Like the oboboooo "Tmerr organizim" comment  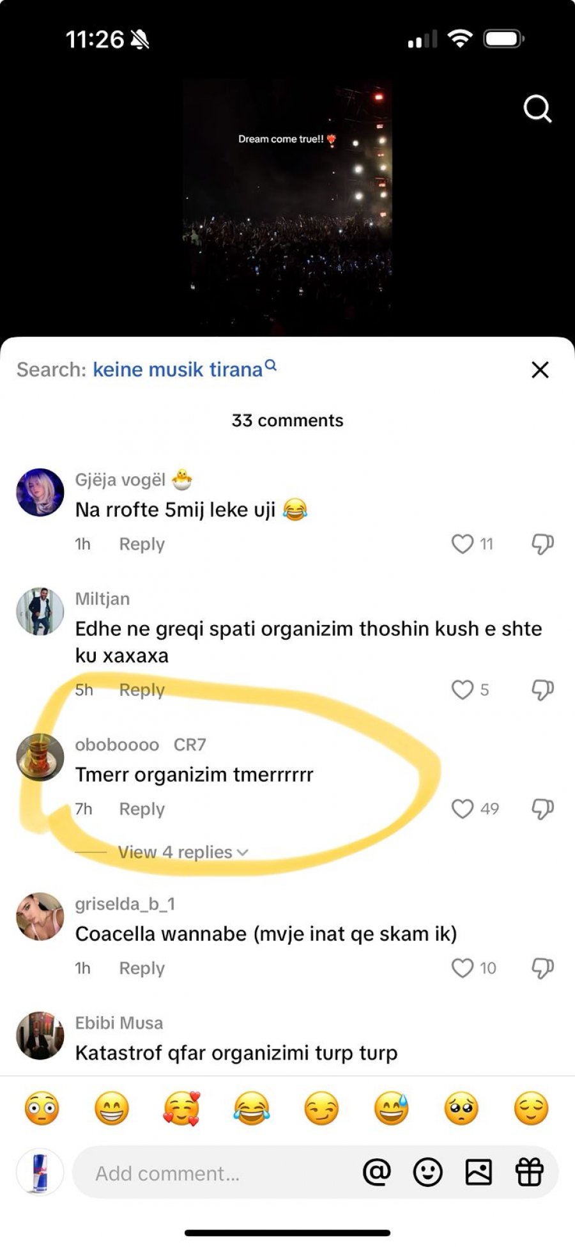[x=462, y=809]
